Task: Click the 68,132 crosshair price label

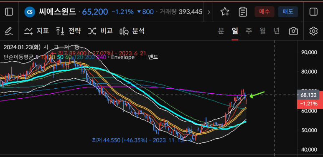Action: click(308, 95)
